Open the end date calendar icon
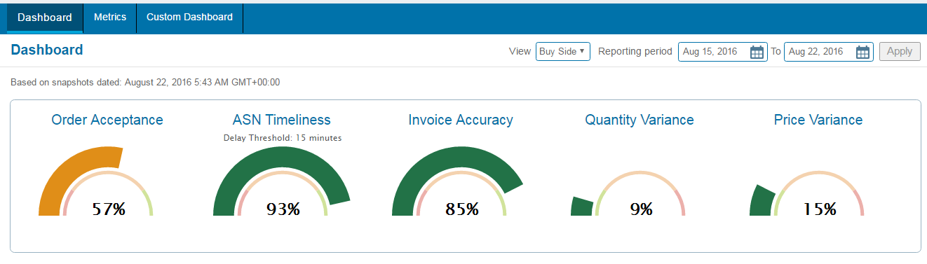 pyautogui.click(x=862, y=52)
